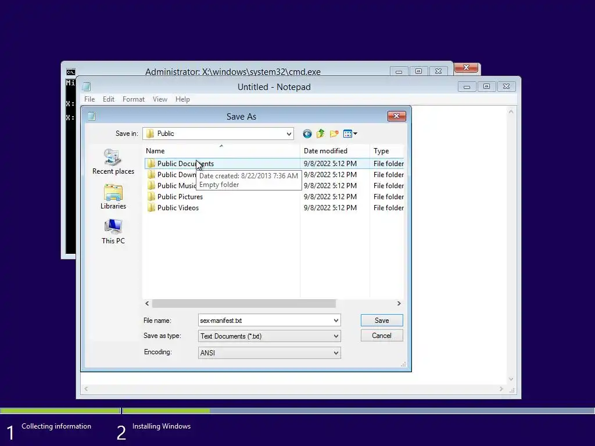The image size is (595, 446).
Task: Open Notepad View menu
Action: point(160,99)
